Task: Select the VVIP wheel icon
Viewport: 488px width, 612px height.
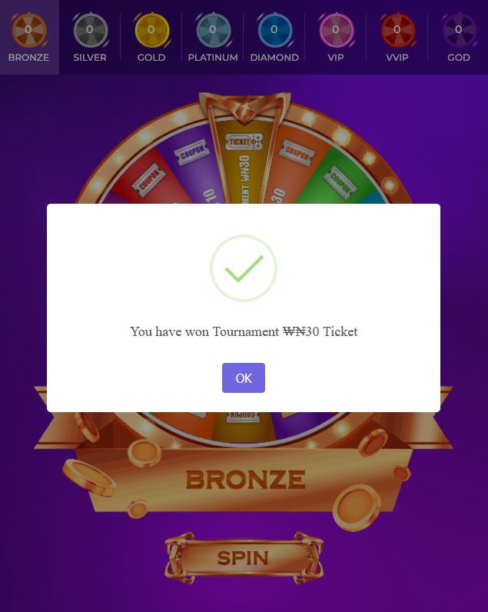Action: (397, 30)
